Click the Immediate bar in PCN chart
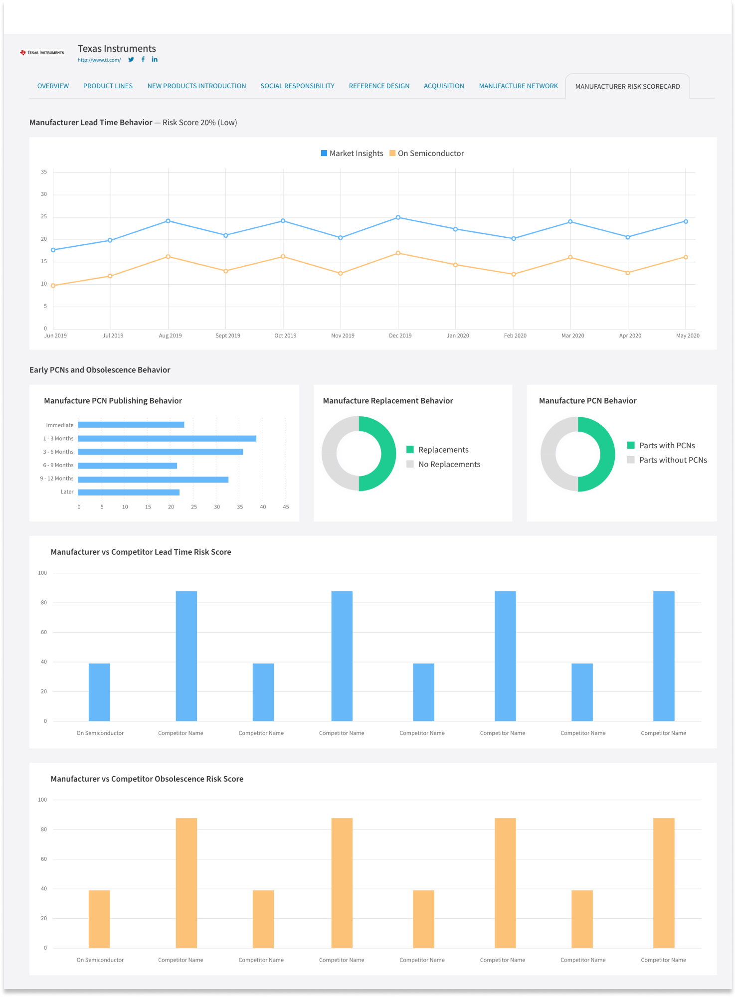Screen dimensions: 736x997 131,425
